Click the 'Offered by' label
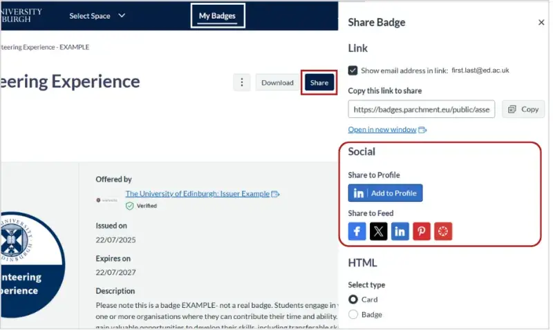The width and height of the screenshot is (553, 330). (114, 180)
